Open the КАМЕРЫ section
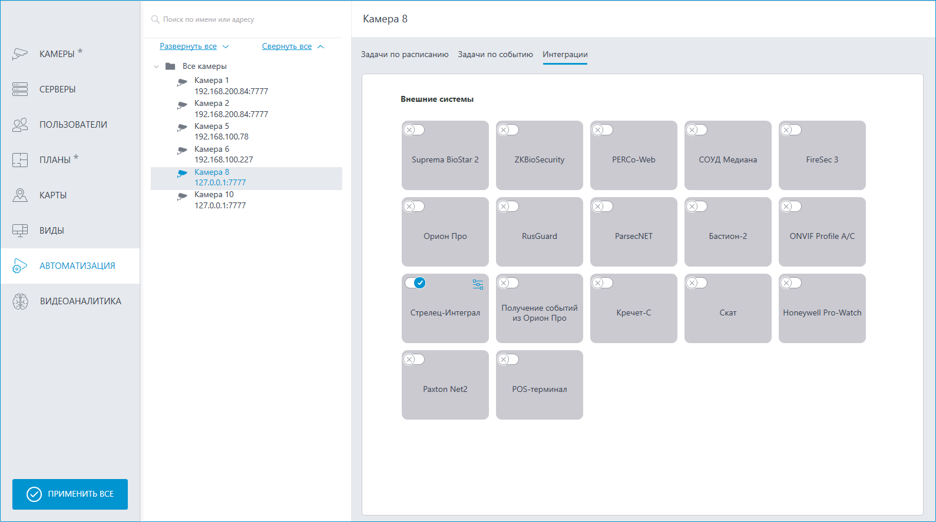 pyautogui.click(x=70, y=54)
